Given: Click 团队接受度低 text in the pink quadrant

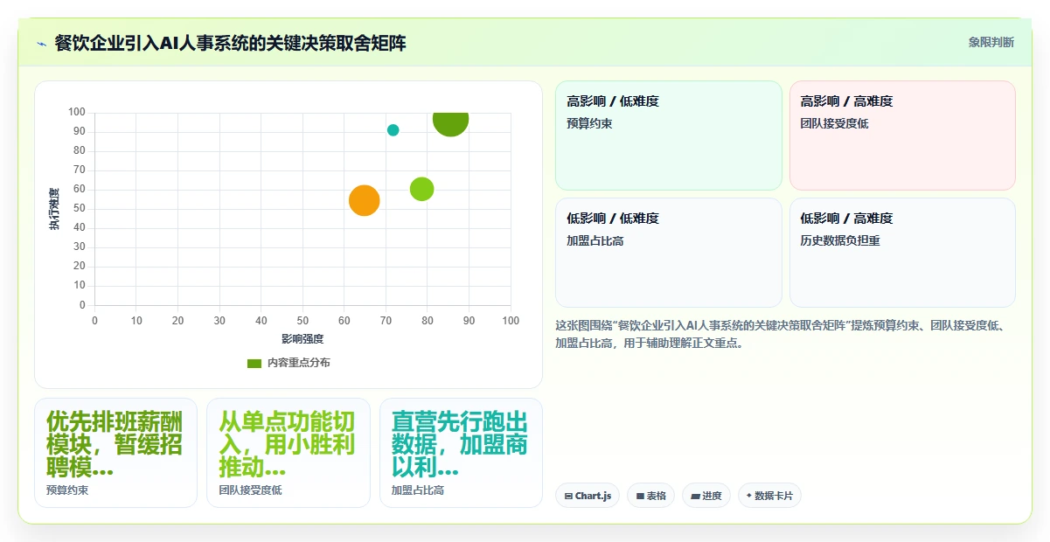Looking at the screenshot, I should coord(834,124).
